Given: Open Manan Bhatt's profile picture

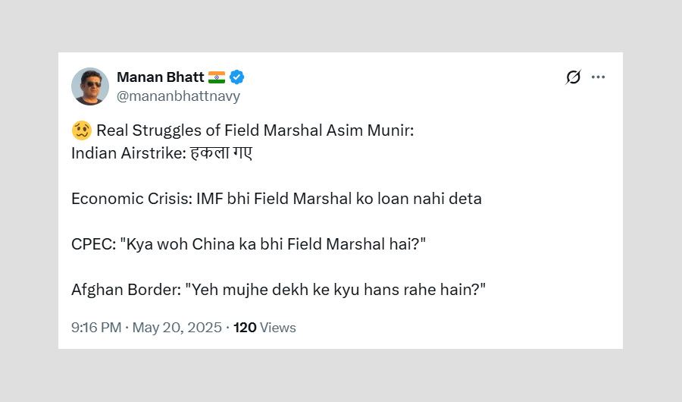Looking at the screenshot, I should tap(90, 86).
